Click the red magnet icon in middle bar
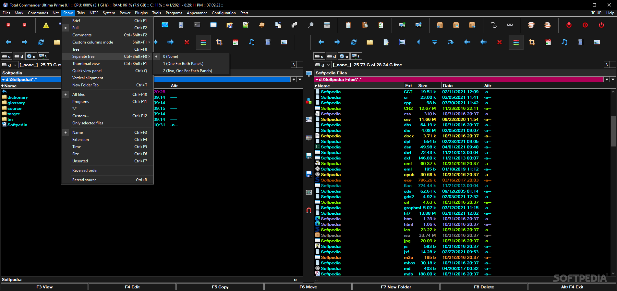This screenshot has width=617, height=291. tap(309, 210)
